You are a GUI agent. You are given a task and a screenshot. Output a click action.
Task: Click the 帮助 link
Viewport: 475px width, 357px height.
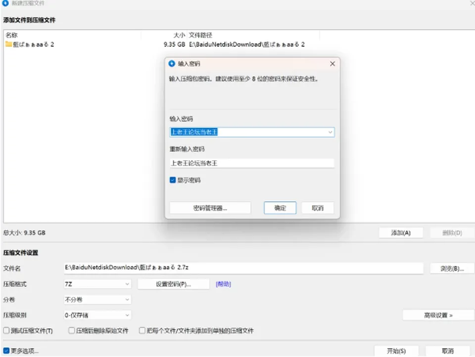pyautogui.click(x=223, y=284)
